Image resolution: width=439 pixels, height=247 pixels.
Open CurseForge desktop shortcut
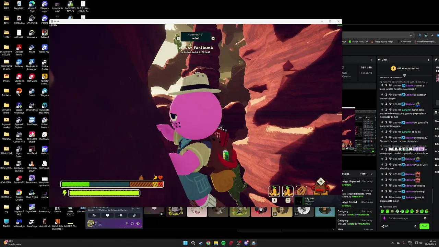click(x=32, y=223)
